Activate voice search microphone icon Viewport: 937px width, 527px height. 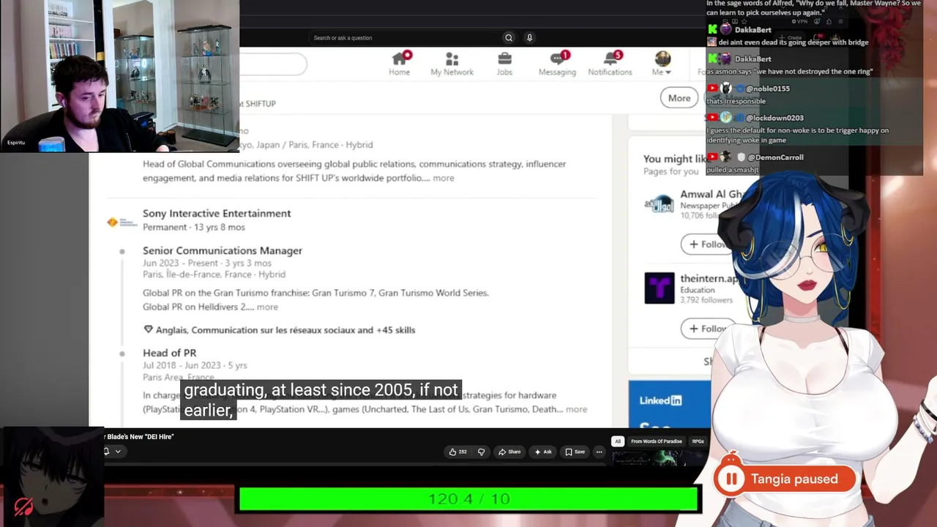point(529,38)
